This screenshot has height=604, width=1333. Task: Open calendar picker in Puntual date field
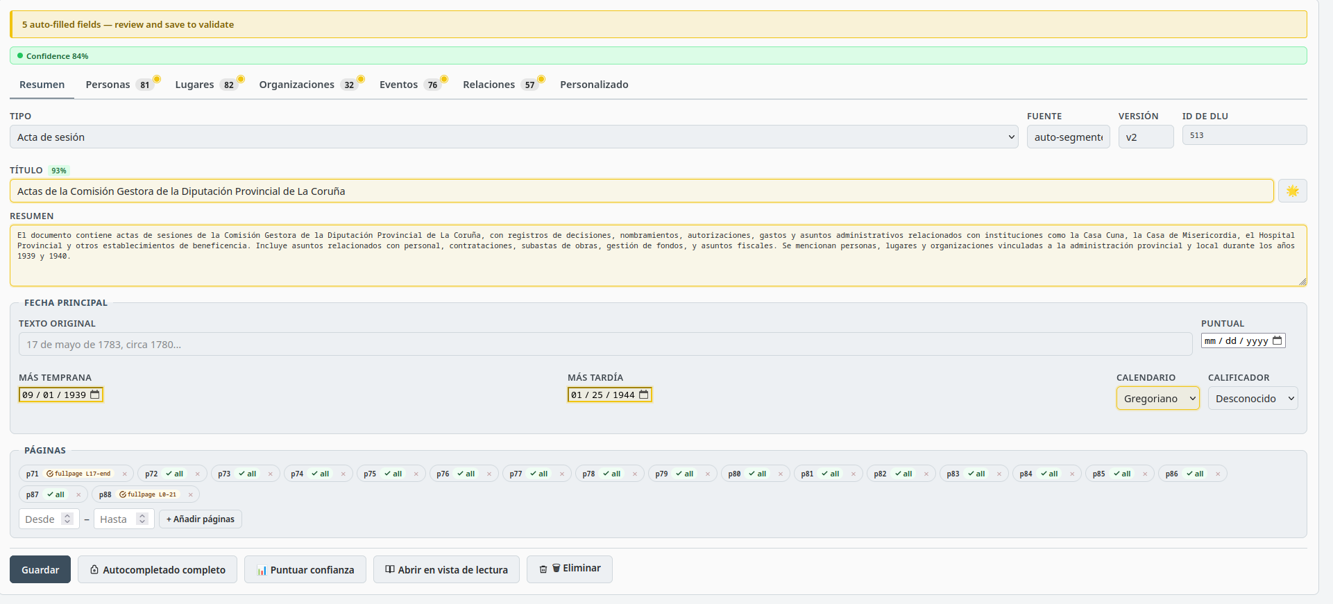(1277, 340)
